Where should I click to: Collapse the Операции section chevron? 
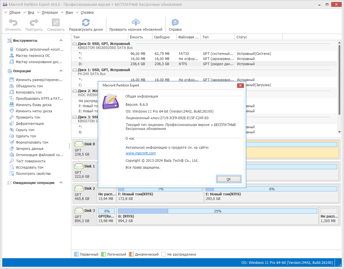click(61, 71)
